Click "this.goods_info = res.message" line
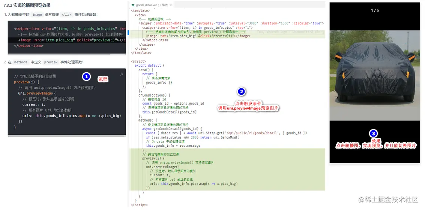Image resolution: width=425 pixels, height=210 pixels. pyautogui.click(x=173, y=146)
